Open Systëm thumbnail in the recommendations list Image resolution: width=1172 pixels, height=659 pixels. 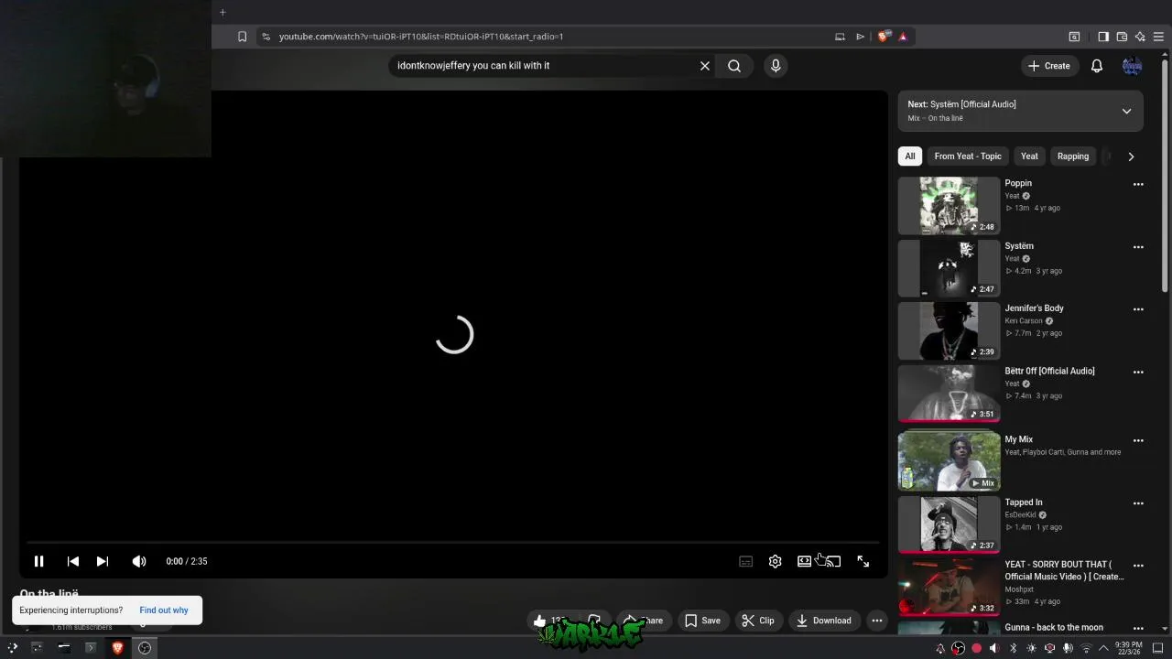[949, 268]
